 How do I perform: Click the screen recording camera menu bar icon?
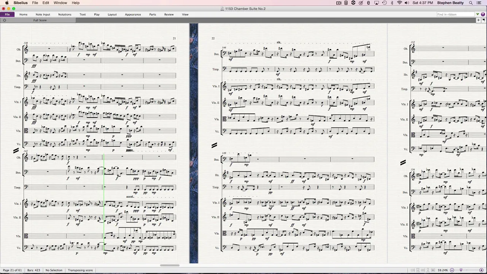[x=339, y=3]
